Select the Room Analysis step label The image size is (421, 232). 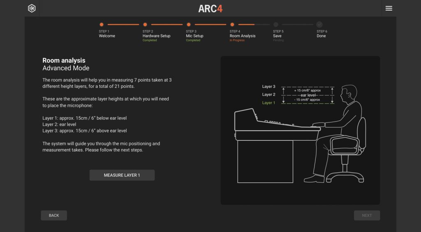242,36
